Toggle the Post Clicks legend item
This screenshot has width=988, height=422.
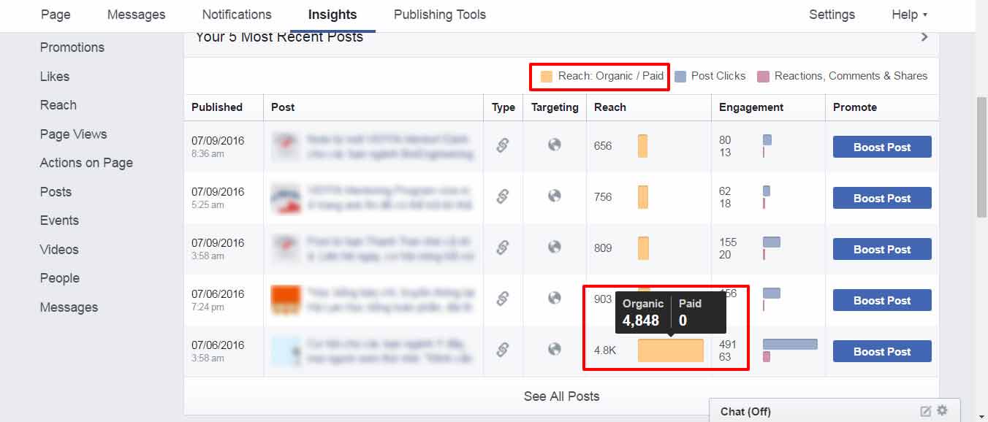pyautogui.click(x=710, y=75)
